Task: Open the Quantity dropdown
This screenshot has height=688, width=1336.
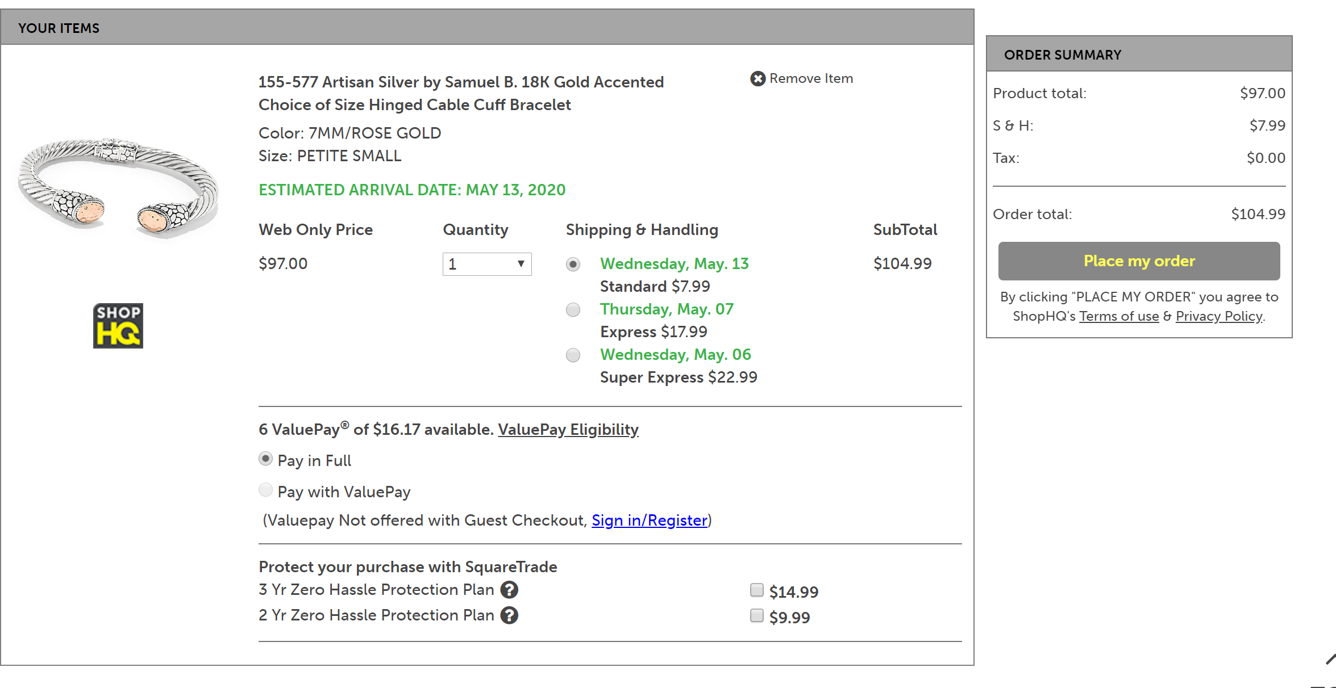Action: pyautogui.click(x=487, y=264)
